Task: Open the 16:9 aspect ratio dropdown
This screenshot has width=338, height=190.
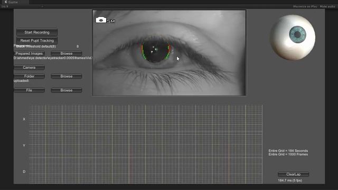Action: [x=22, y=6]
